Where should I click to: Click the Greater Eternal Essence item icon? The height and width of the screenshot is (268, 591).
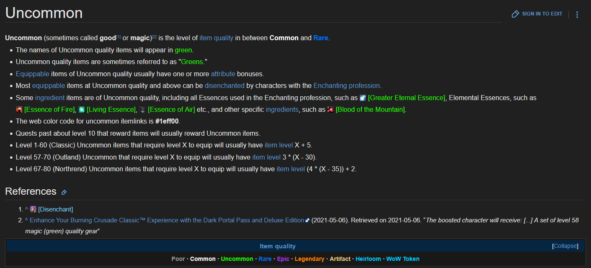(x=363, y=98)
